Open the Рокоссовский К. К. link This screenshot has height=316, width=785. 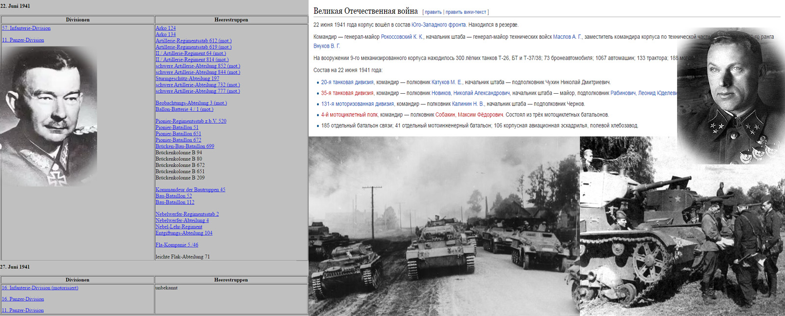[402, 37]
